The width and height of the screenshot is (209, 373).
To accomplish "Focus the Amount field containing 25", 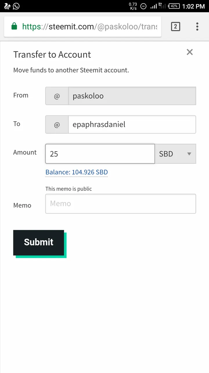I will tap(100, 154).
